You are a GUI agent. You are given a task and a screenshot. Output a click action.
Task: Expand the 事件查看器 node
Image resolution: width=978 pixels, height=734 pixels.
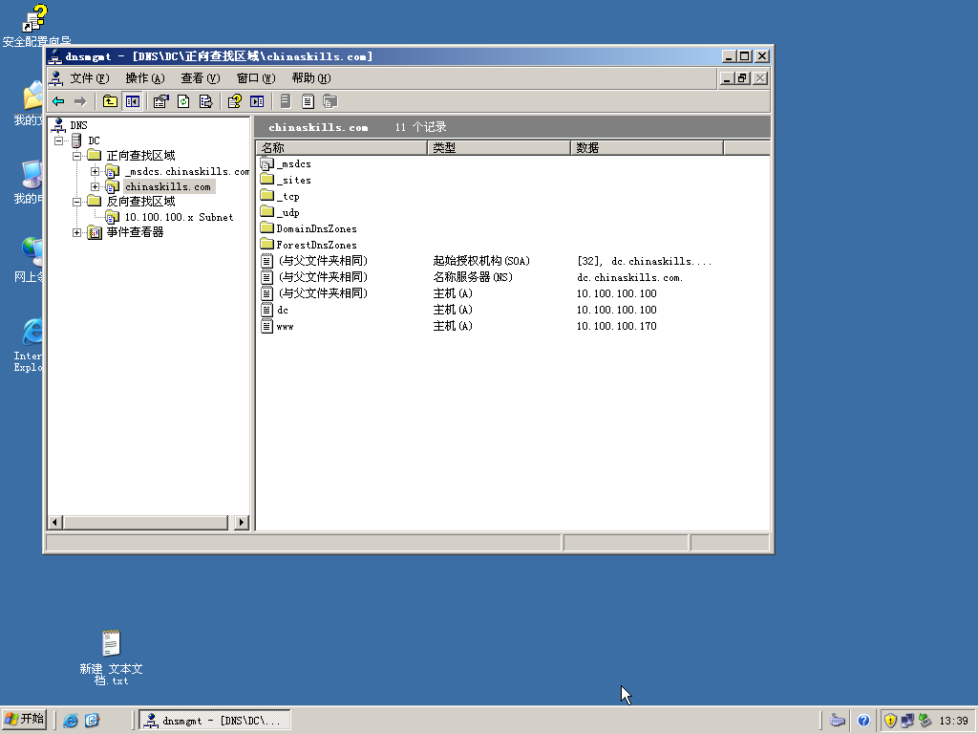[x=76, y=233]
